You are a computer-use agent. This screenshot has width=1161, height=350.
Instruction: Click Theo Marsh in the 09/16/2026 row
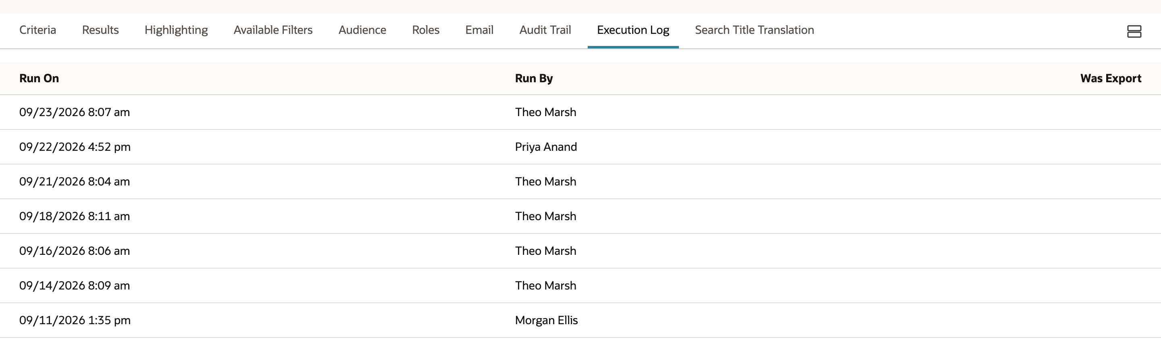(545, 251)
